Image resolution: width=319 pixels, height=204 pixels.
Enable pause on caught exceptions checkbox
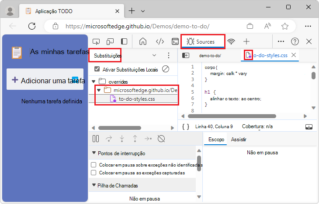(94, 173)
